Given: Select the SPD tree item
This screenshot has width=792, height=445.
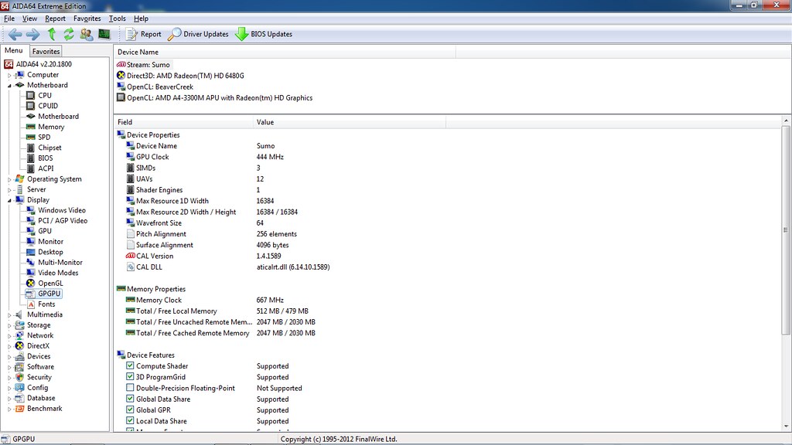Looking at the screenshot, I should [x=44, y=138].
